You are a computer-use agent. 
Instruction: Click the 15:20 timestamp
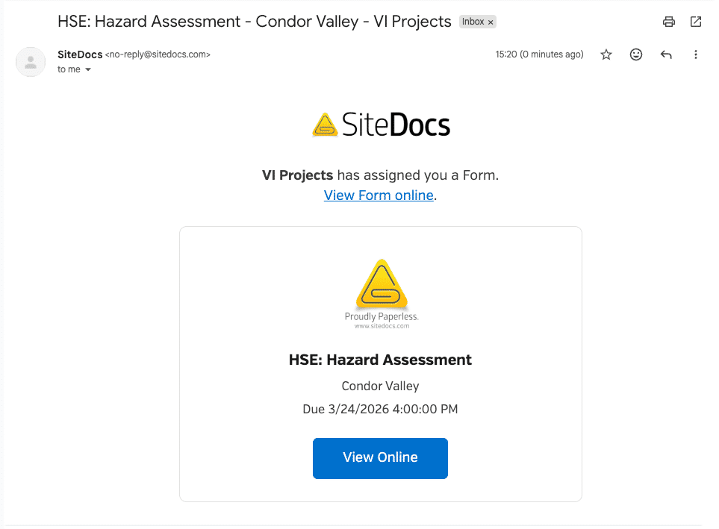pyautogui.click(x=539, y=54)
